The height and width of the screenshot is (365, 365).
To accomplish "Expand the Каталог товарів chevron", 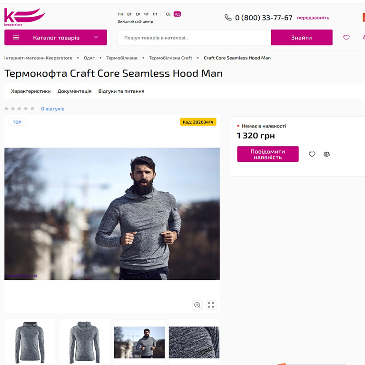I will tap(96, 38).
